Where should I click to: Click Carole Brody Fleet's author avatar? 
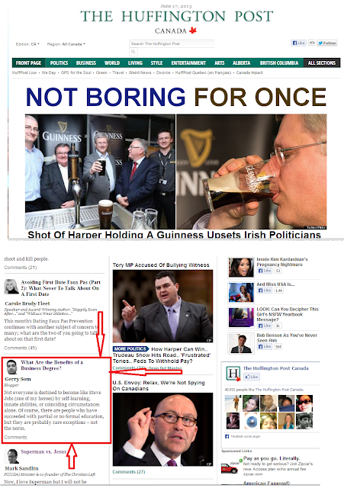coord(11,287)
